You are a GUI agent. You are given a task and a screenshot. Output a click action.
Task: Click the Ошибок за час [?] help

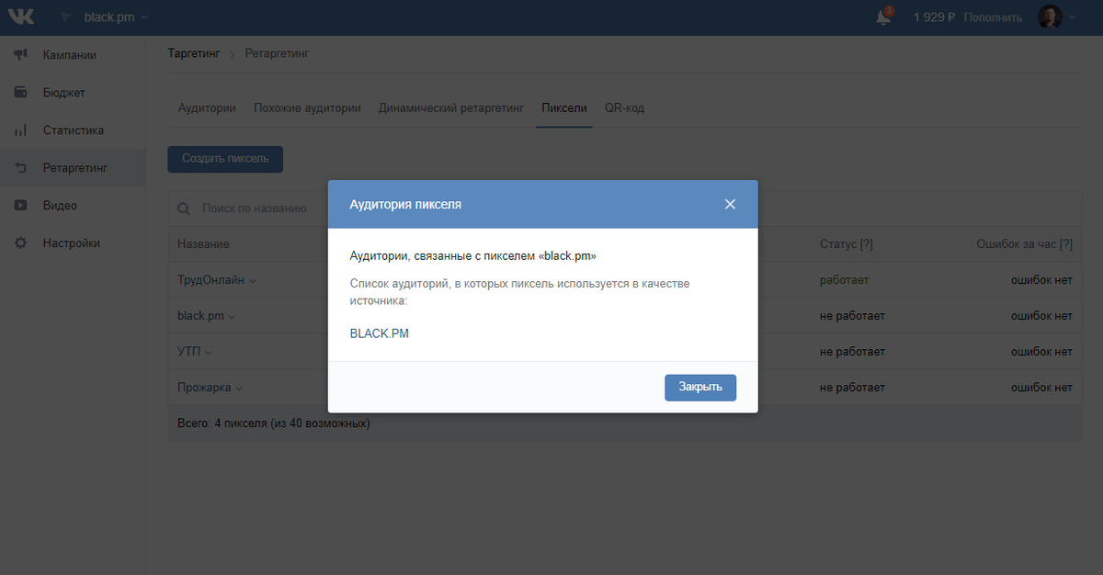click(x=1066, y=244)
